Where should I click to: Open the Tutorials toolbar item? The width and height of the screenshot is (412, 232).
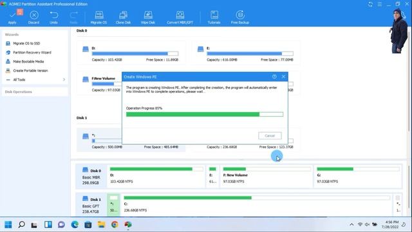pyautogui.click(x=214, y=17)
